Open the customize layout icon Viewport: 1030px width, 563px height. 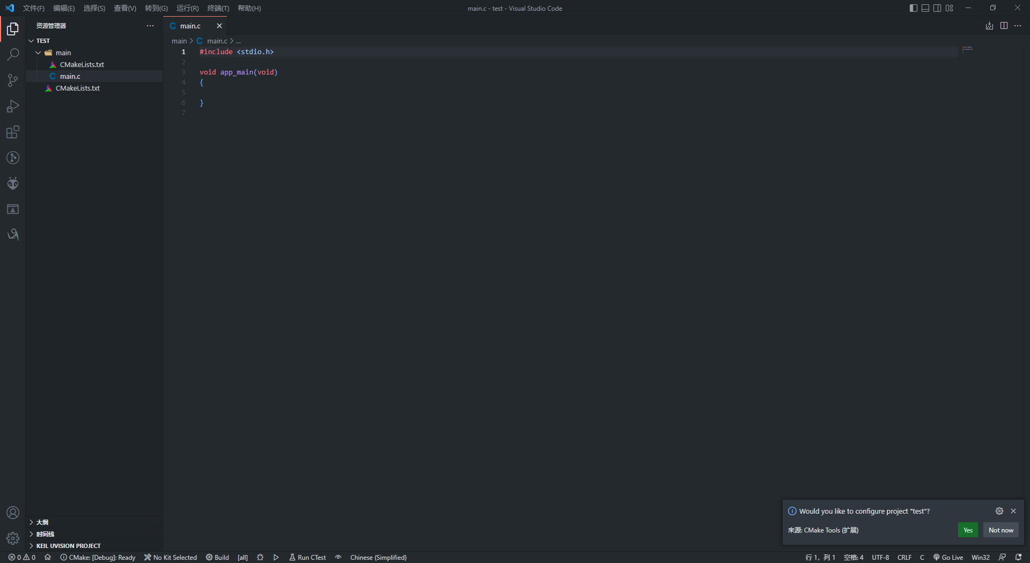click(950, 8)
